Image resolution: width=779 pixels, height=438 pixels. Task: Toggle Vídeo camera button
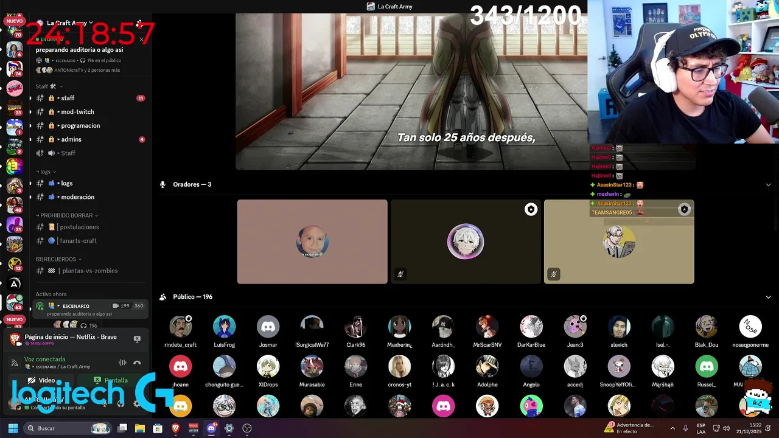41,380
